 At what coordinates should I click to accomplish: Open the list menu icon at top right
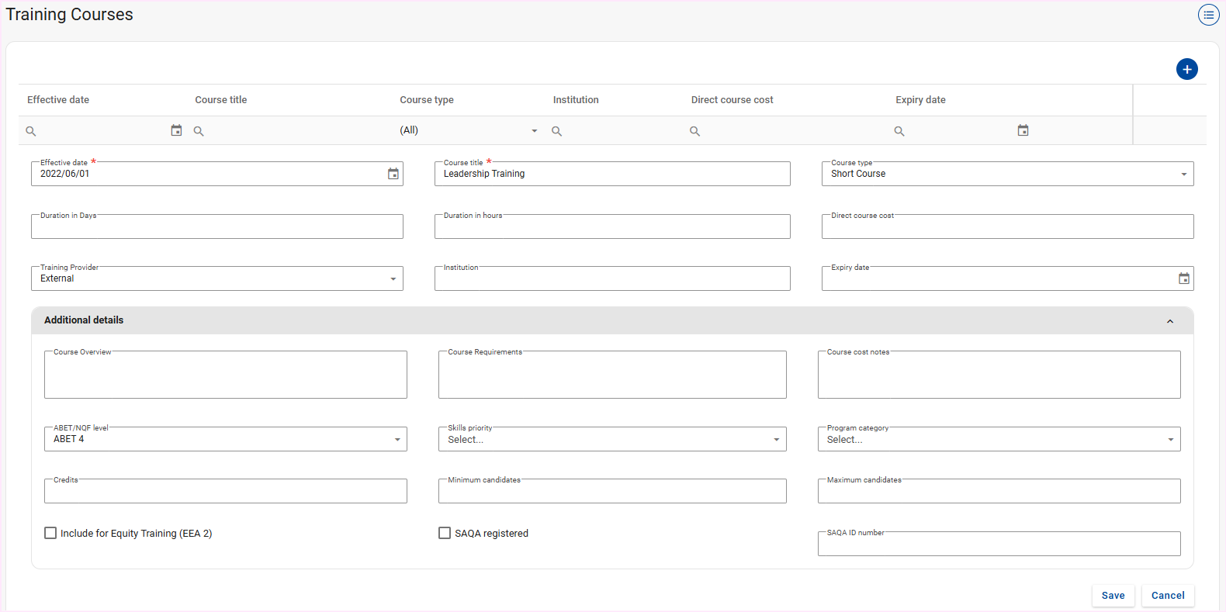click(x=1208, y=15)
